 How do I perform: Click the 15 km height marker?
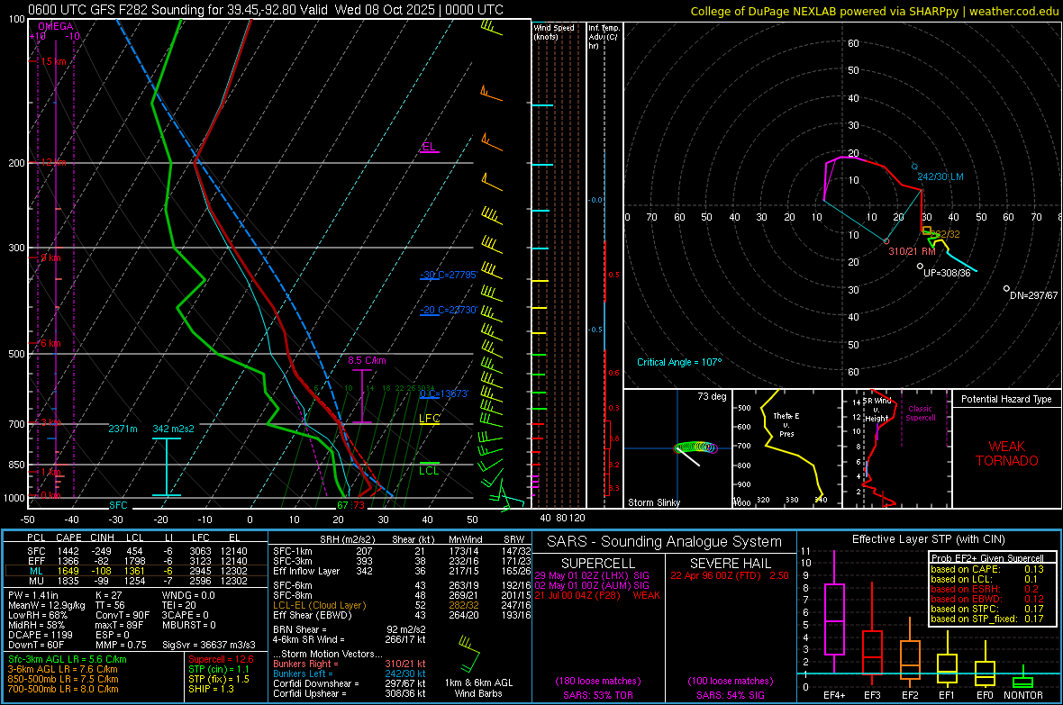click(x=53, y=61)
